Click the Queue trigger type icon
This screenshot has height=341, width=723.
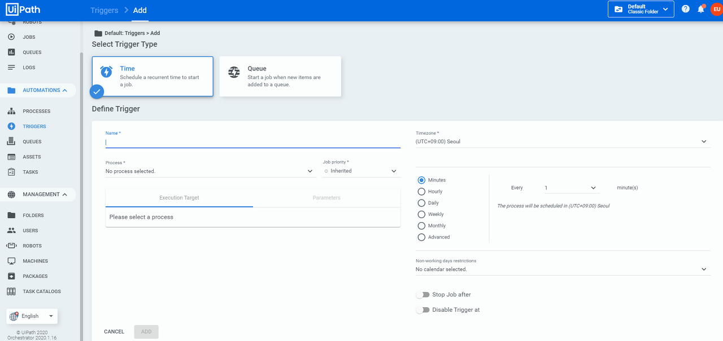point(234,72)
